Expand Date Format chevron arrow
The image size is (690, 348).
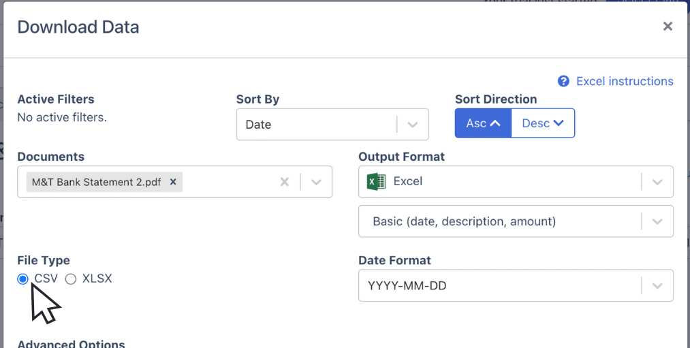[657, 285]
